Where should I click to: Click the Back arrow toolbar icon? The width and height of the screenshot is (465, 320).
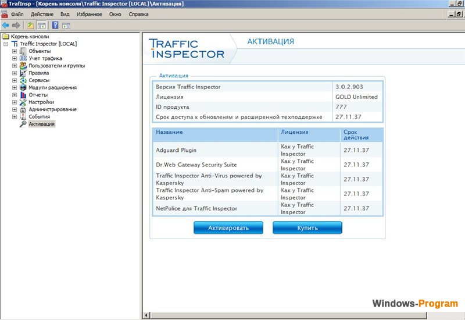coord(5,25)
